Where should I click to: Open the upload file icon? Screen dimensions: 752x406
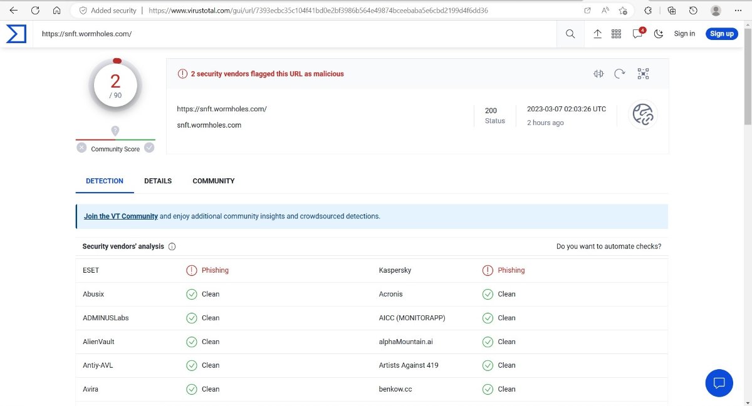point(597,34)
